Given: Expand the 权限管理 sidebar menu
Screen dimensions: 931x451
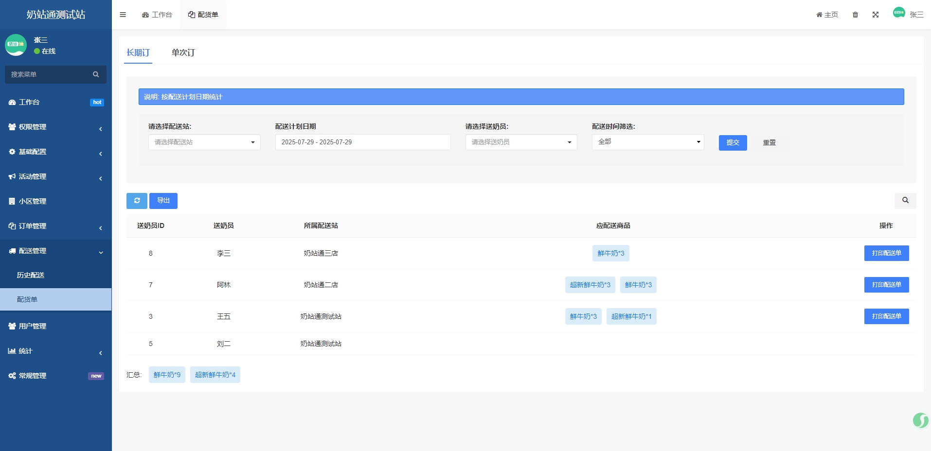Looking at the screenshot, I should click(x=55, y=127).
